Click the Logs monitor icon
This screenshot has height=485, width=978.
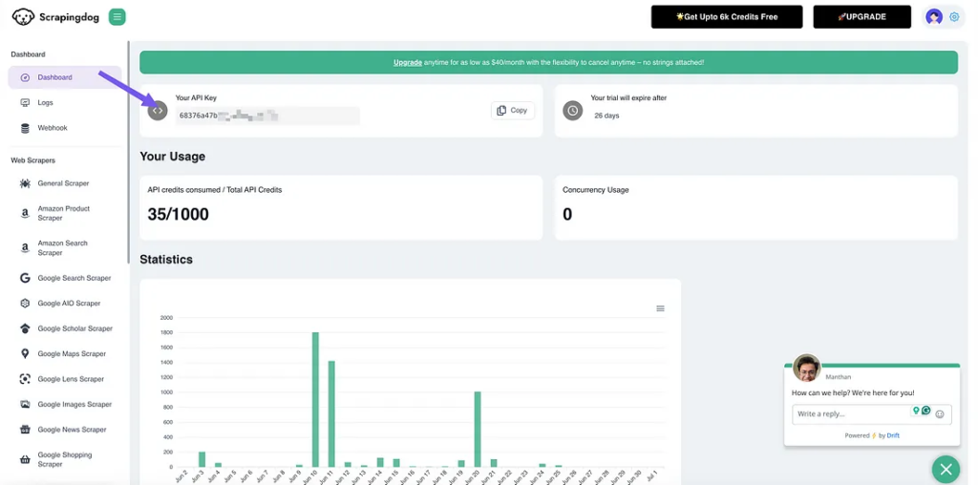point(25,103)
